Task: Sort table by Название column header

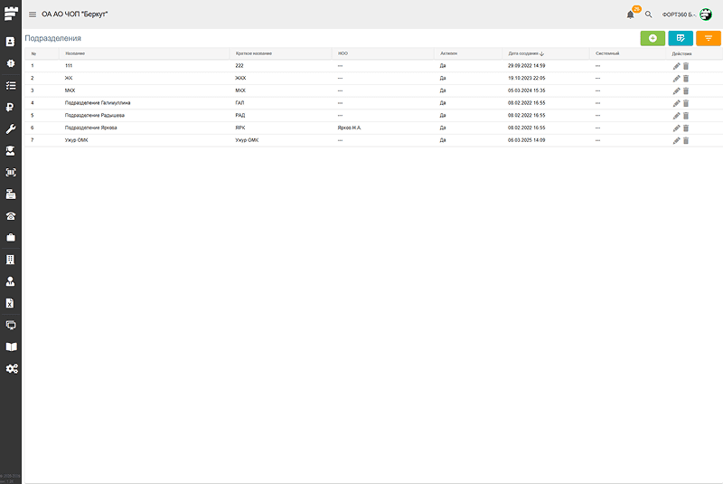Action: pos(75,53)
